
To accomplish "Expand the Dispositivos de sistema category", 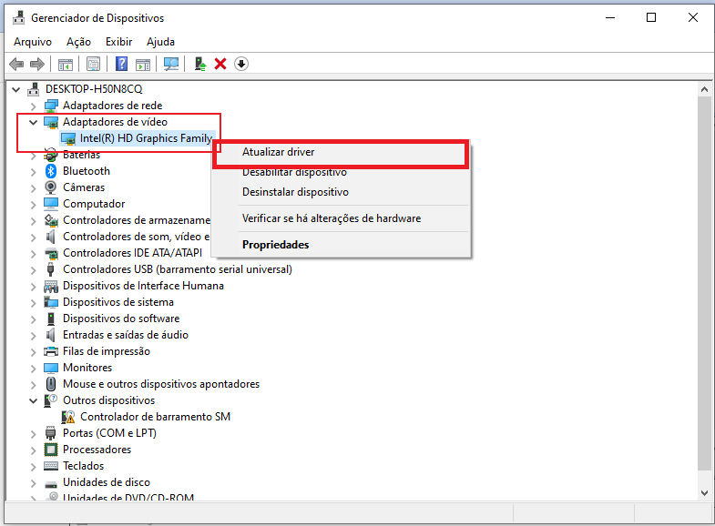I will 33,303.
